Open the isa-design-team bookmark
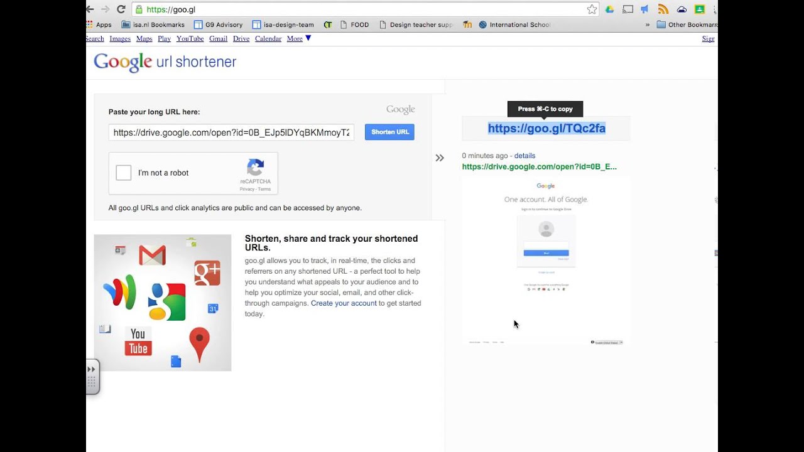This screenshot has width=804, height=452. pos(283,25)
